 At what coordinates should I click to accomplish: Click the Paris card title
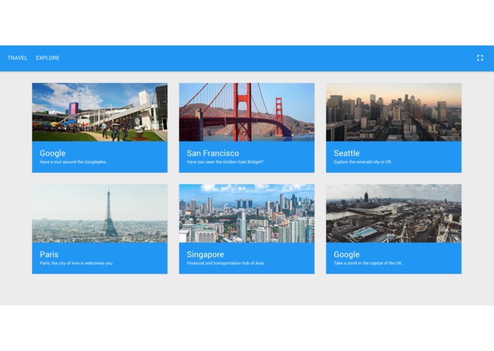(49, 254)
